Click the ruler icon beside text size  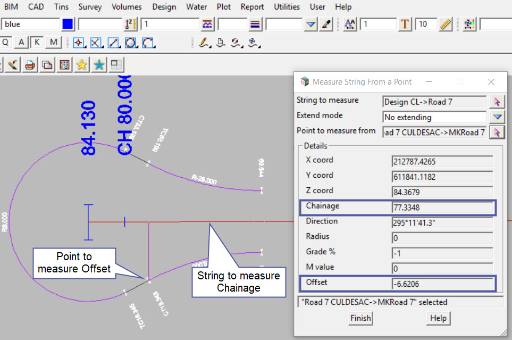click(x=446, y=24)
